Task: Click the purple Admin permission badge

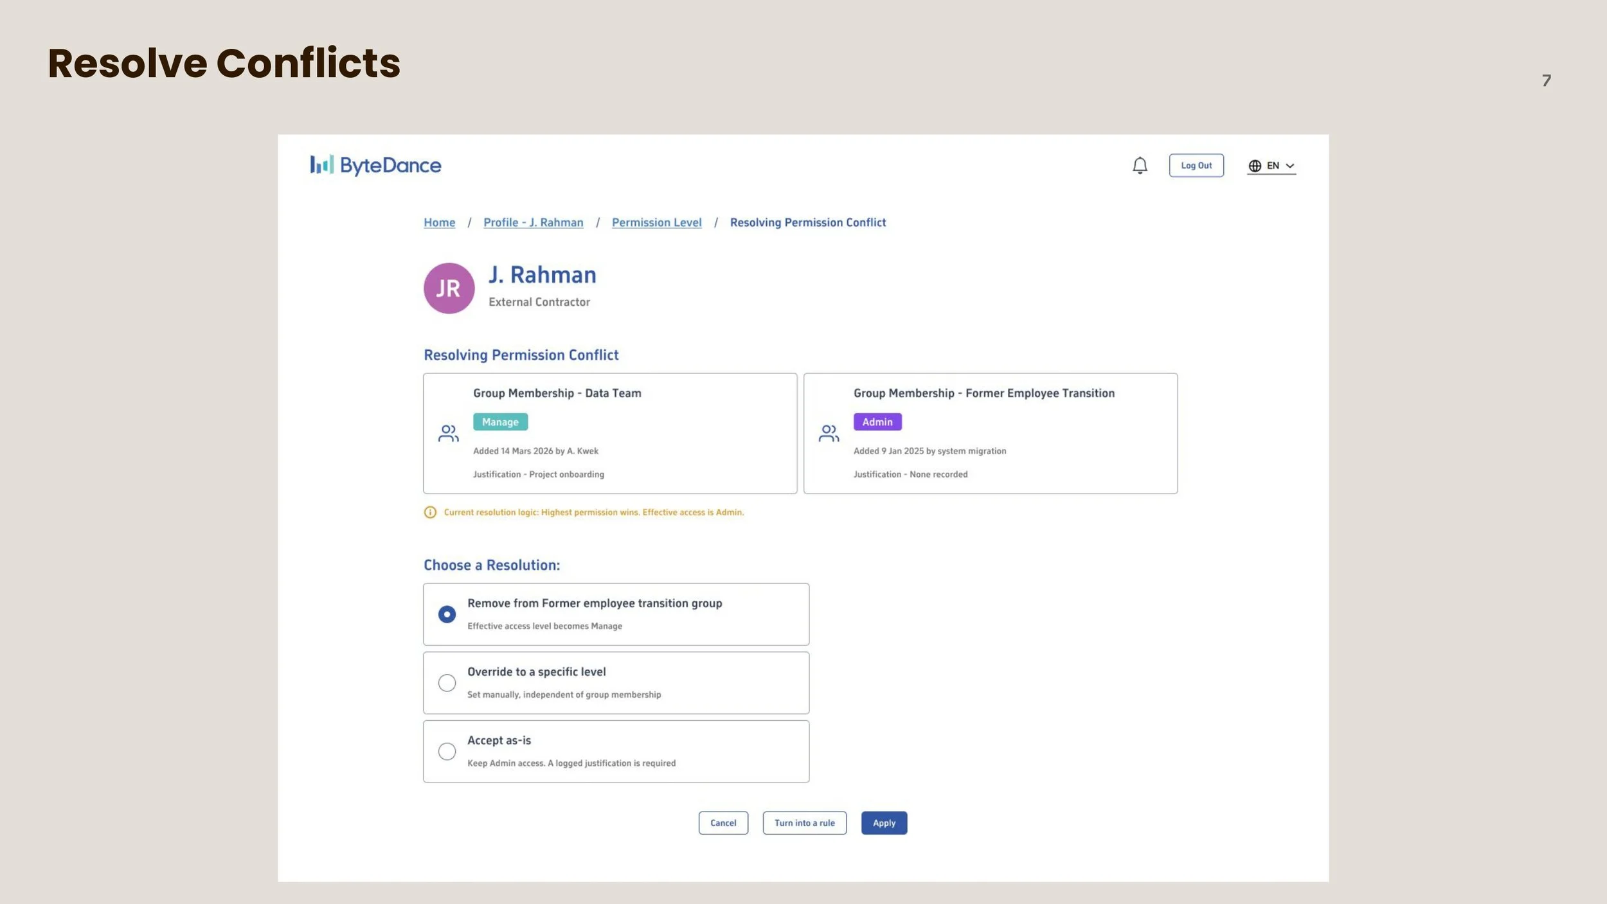Action: click(x=877, y=421)
